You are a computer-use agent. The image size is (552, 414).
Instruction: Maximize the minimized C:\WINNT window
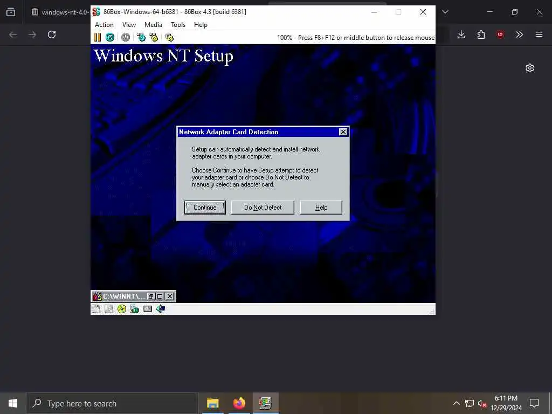[160, 296]
